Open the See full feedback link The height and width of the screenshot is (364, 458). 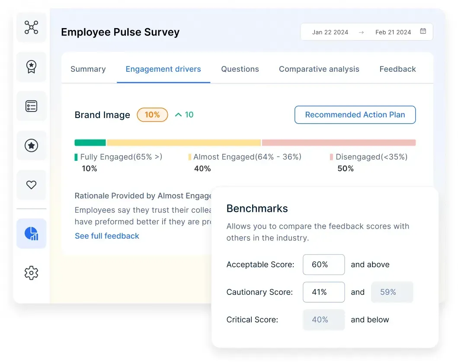click(107, 236)
